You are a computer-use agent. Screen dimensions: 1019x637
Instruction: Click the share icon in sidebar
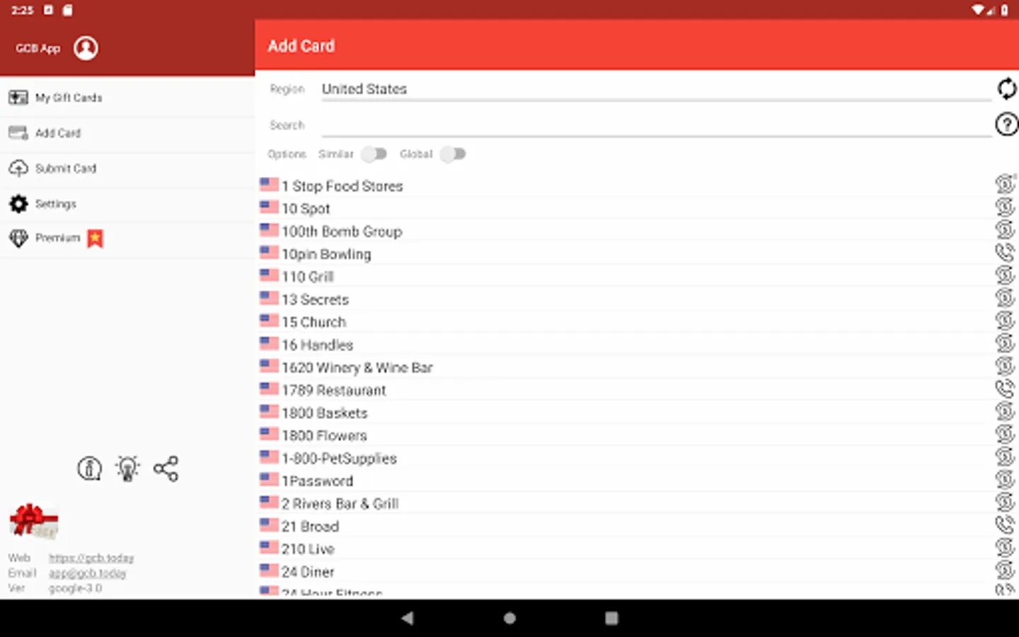click(x=166, y=469)
